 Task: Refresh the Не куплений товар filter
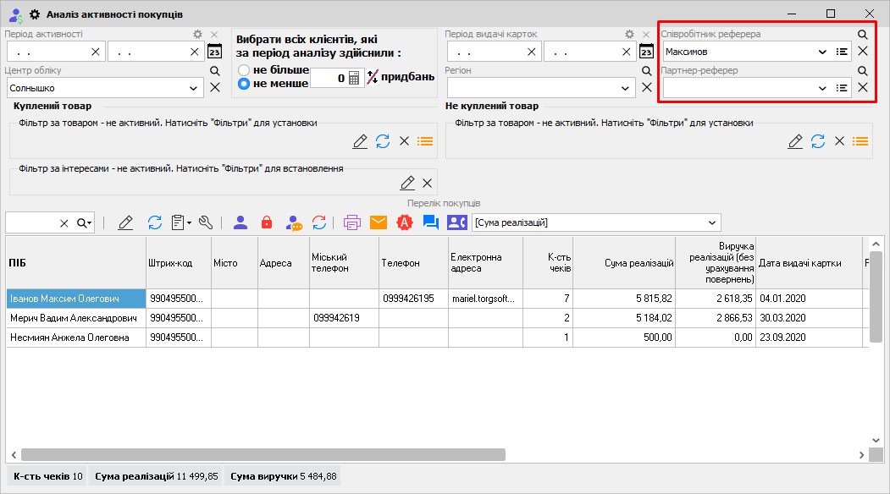pos(817,141)
